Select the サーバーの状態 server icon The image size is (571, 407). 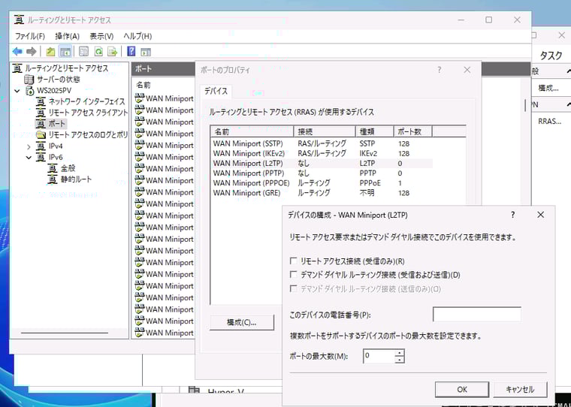click(x=29, y=79)
